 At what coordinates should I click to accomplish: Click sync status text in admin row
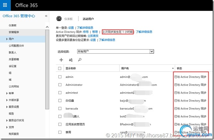(x=190, y=77)
